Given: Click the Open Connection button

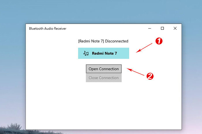Looking at the screenshot, I should [104, 69].
